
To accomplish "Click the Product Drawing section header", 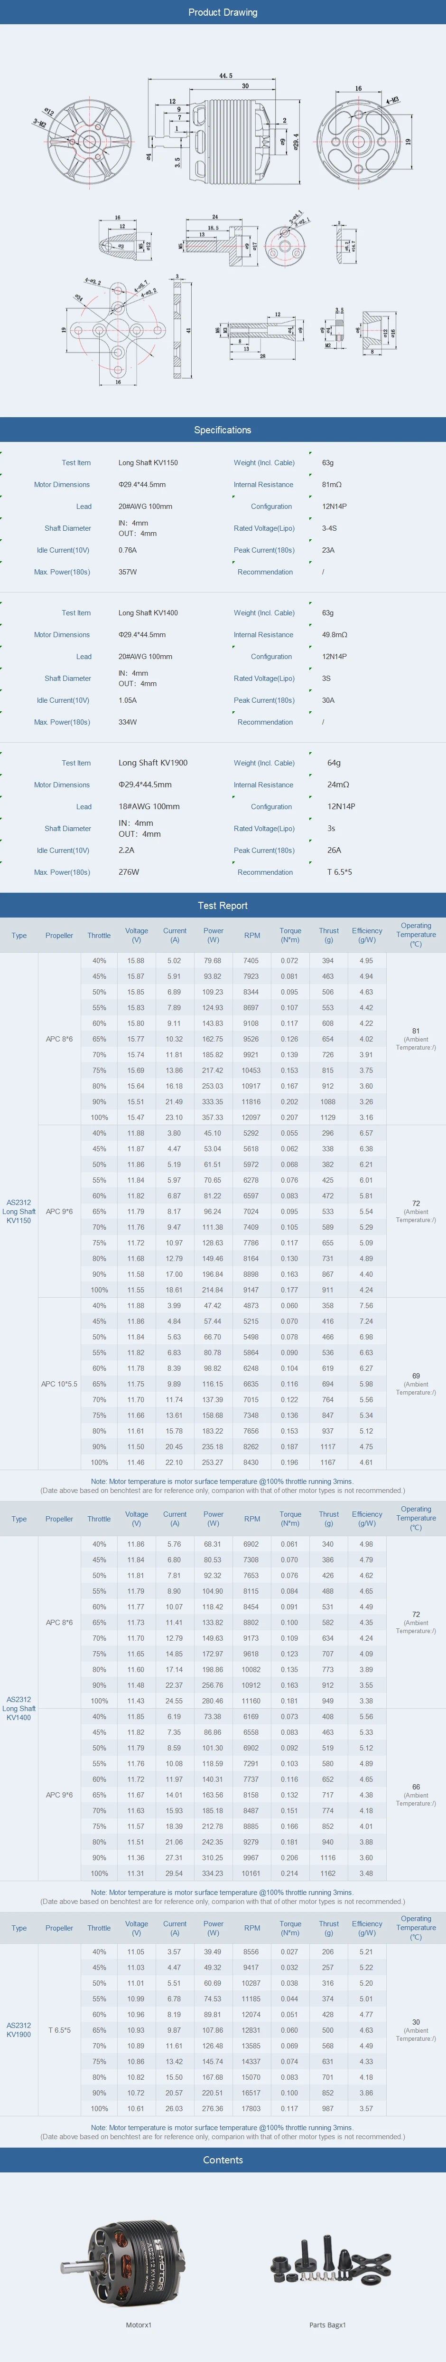I will [223, 12].
